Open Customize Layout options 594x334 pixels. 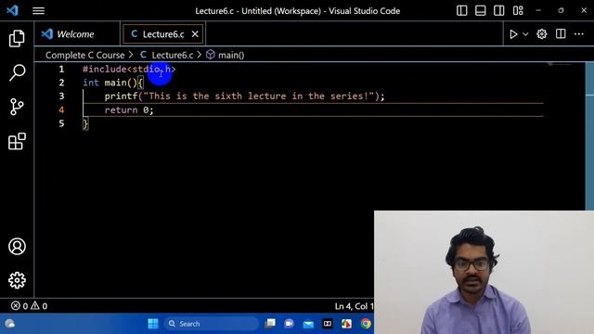tap(518, 10)
